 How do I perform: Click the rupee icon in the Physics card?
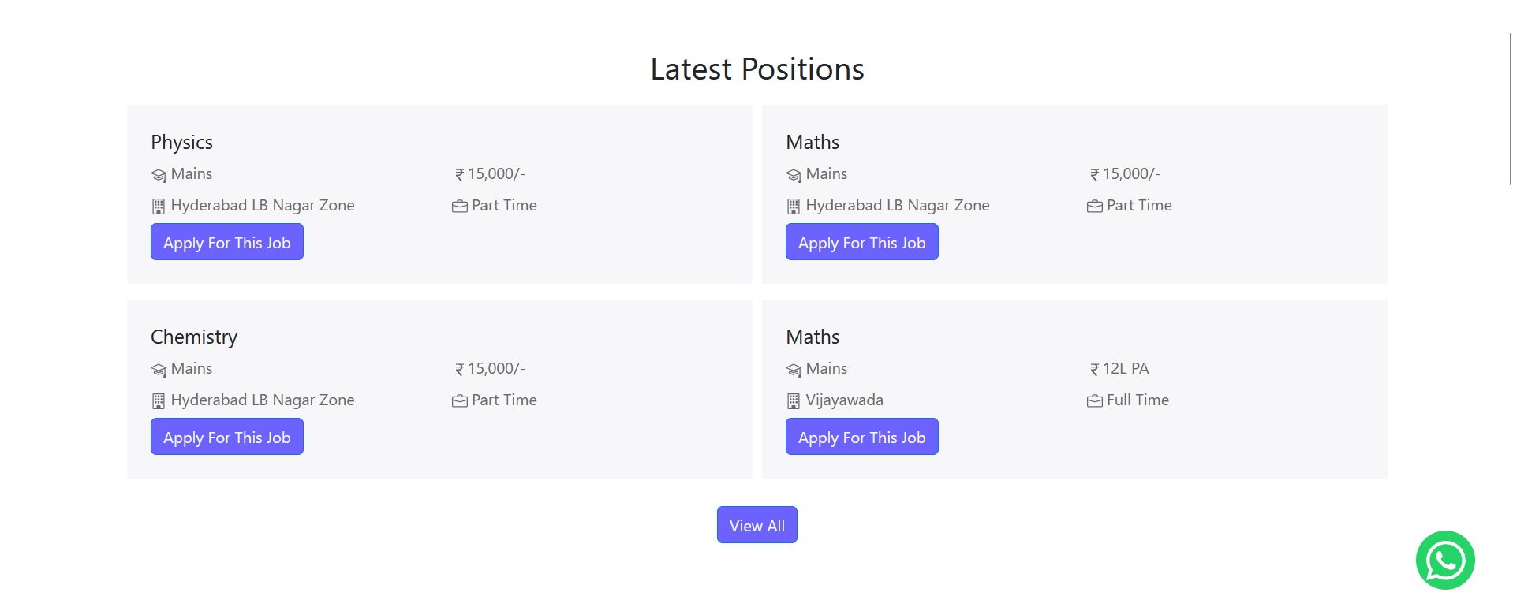click(x=459, y=175)
